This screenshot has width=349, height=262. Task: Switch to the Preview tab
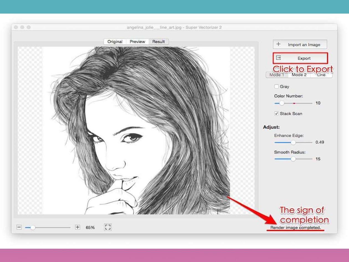(137, 42)
